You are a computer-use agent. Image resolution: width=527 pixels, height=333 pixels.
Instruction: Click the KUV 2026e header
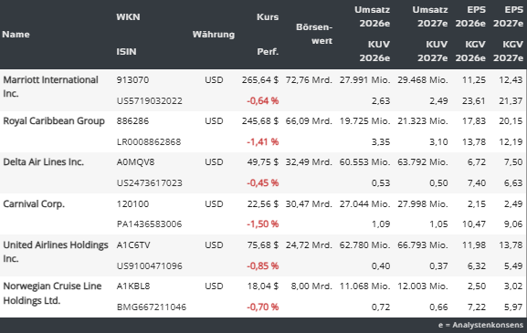[x=374, y=51]
